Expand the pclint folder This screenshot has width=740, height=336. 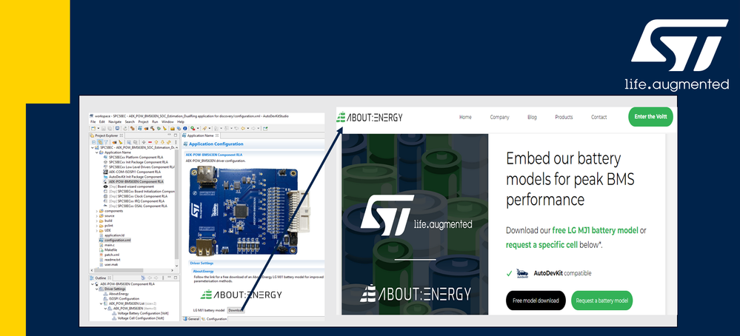[97, 226]
